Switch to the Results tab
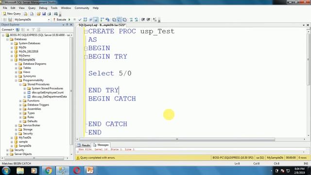The image size is (311, 175). (84, 145)
